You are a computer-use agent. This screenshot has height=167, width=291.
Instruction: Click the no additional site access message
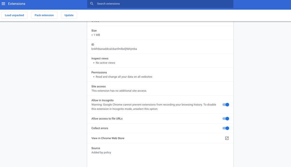coord(119,91)
